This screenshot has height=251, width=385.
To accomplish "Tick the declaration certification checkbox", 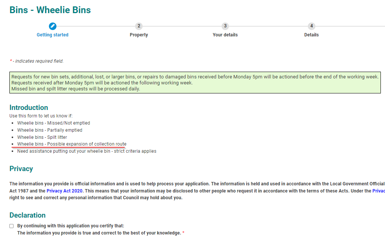I will [x=12, y=226].
